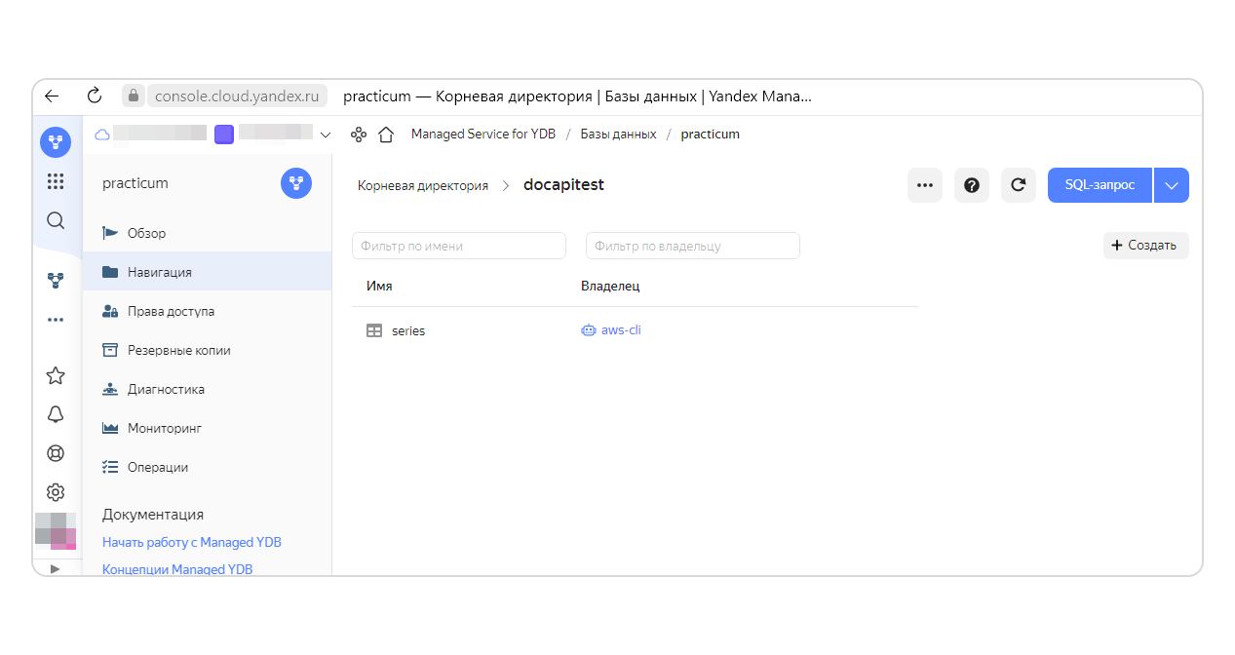Screen dimensions: 1235x655
Task: Open the Managed Service for YDB breadcrumb
Action: click(483, 135)
